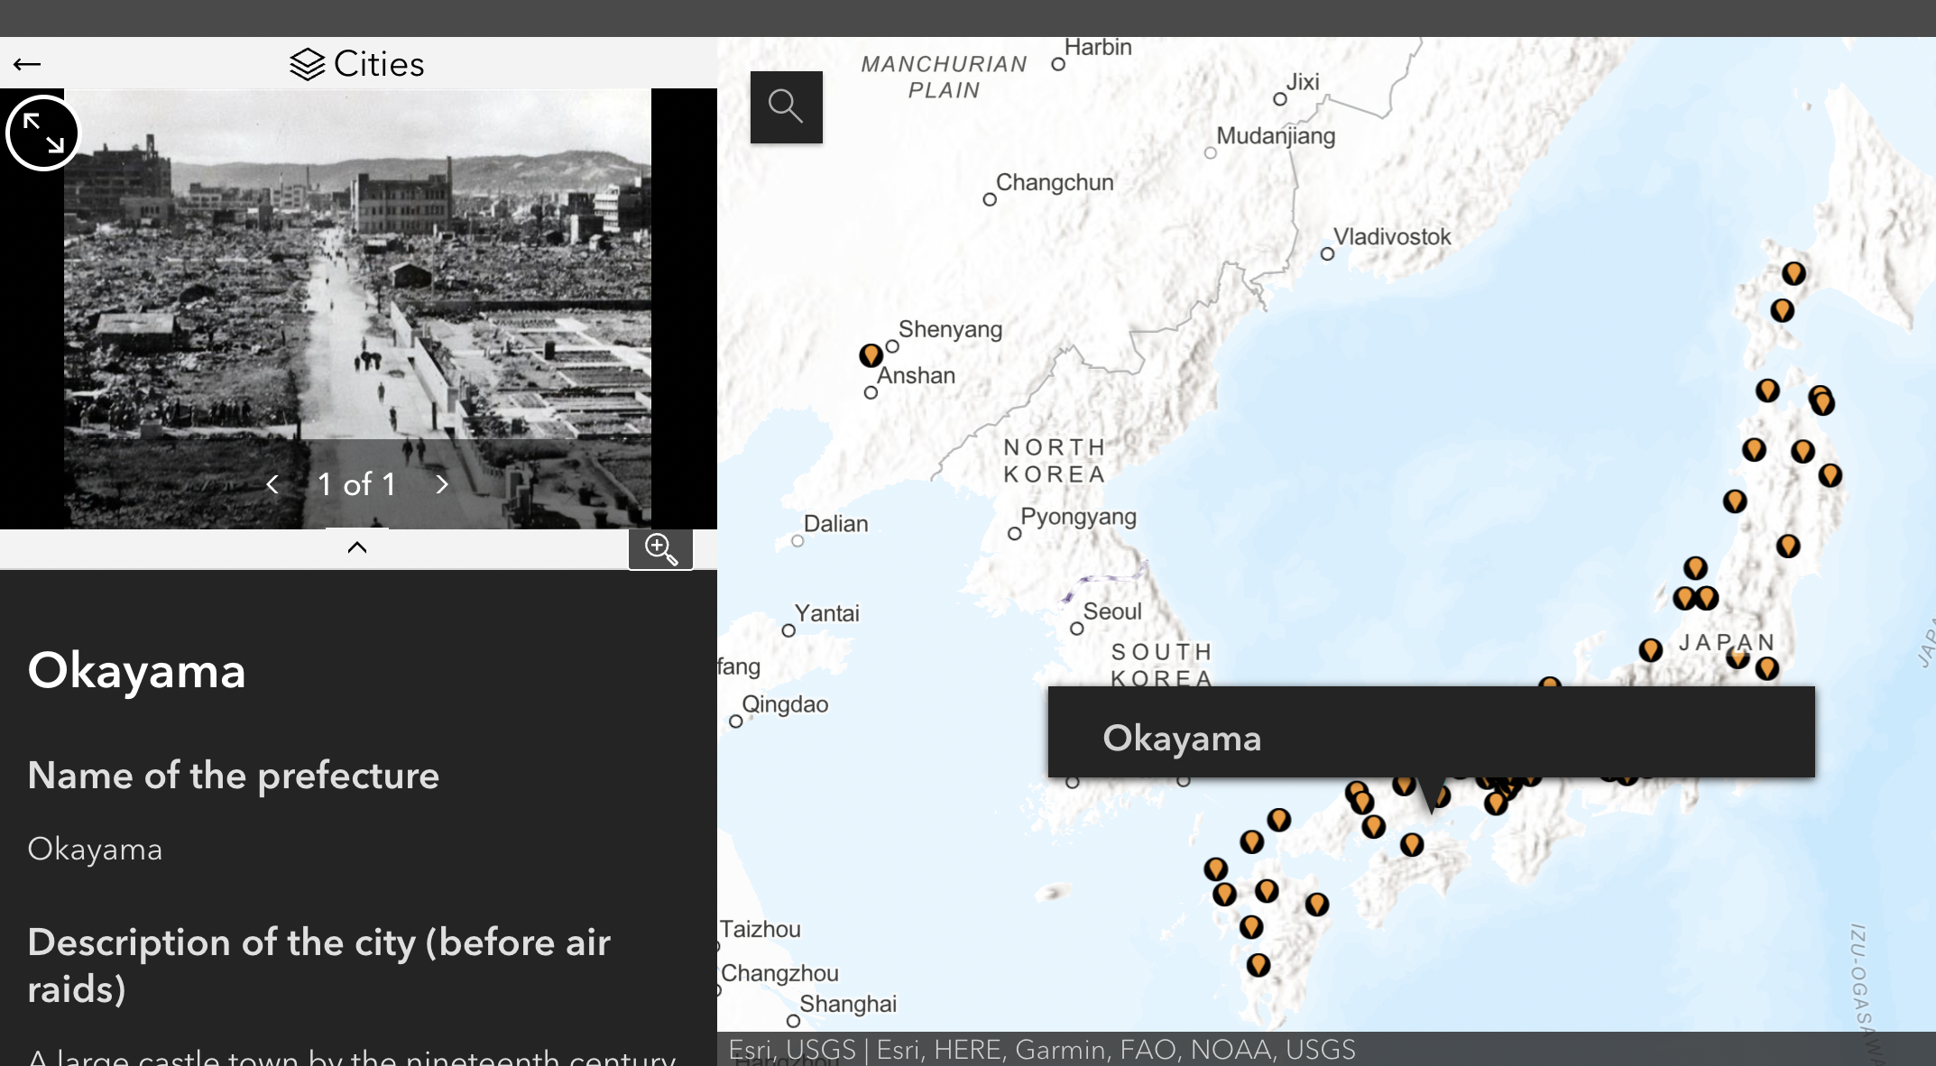Viewport: 1936px width, 1066px height.
Task: Click the back arrow in the header
Action: (27, 63)
